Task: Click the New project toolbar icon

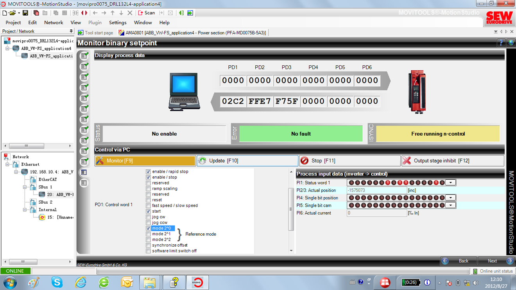Action: click(5, 13)
